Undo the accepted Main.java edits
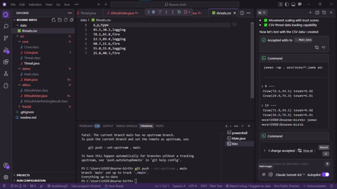Image resolution: width=337 pixels, height=189 pixels. click(x=324, y=47)
